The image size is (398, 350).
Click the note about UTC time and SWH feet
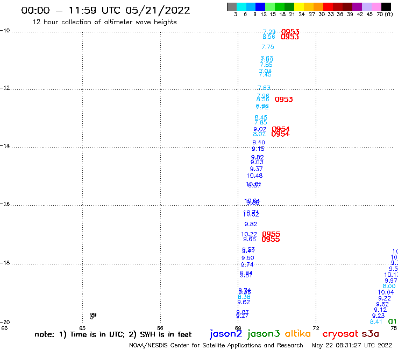coord(113,334)
